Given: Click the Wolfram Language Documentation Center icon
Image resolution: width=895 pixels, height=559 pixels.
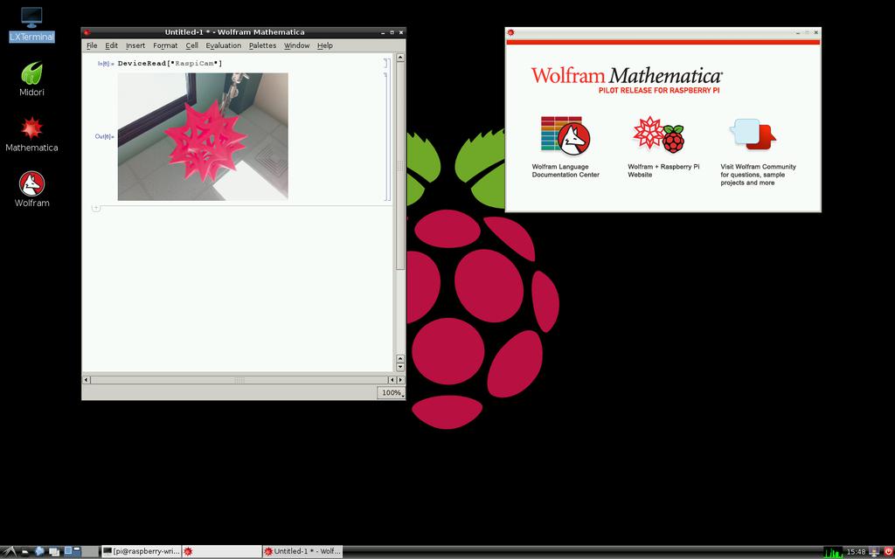Looking at the screenshot, I should coord(565,136).
